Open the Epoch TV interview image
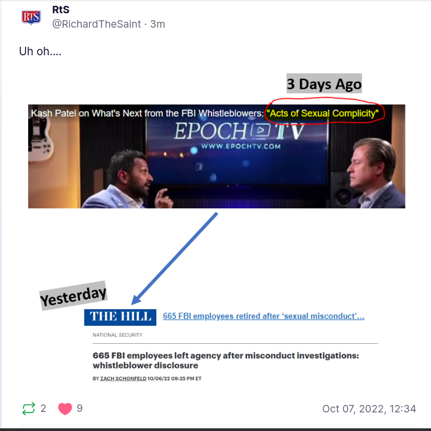The width and height of the screenshot is (431, 431). click(x=217, y=156)
